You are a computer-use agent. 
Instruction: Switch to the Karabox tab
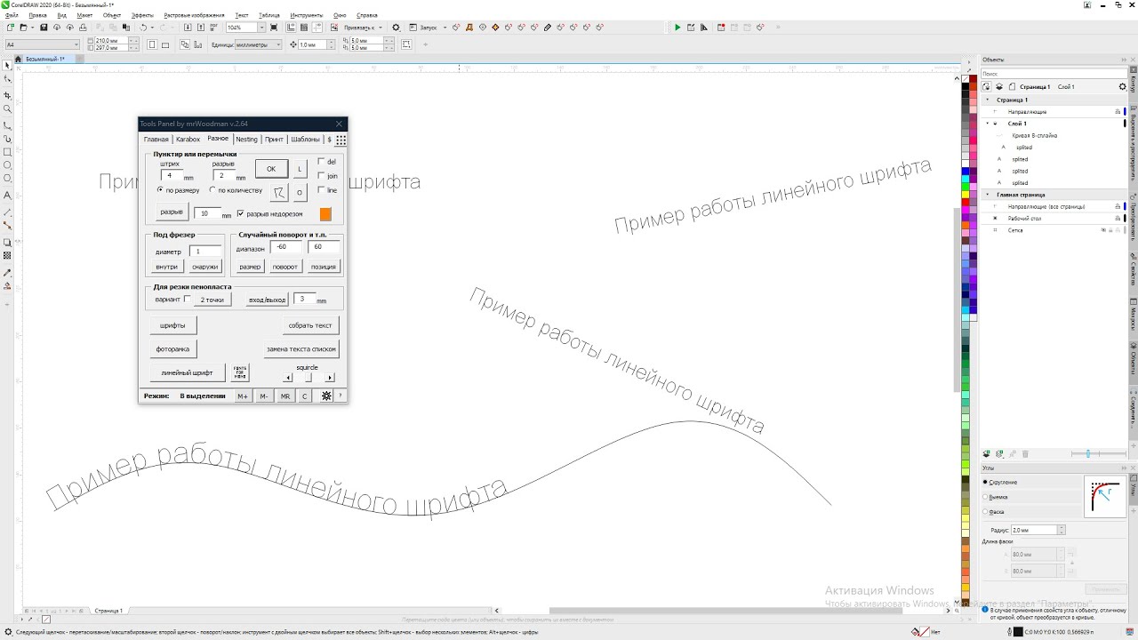188,140
